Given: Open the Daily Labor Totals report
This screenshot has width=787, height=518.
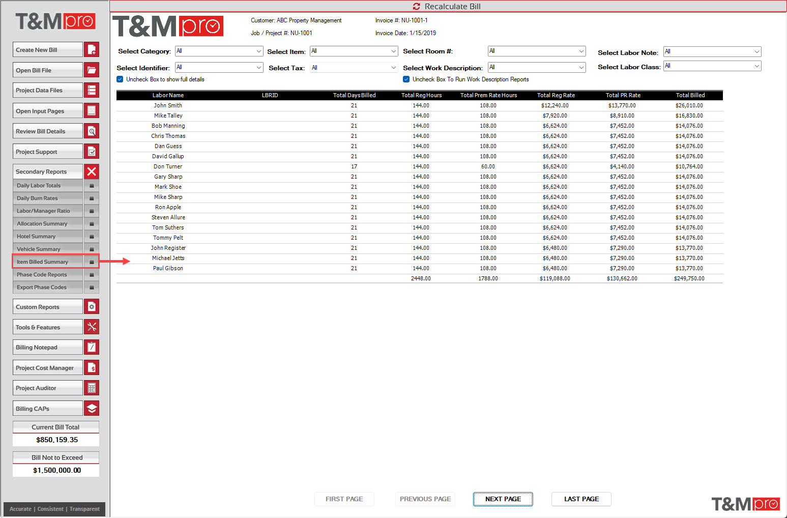Looking at the screenshot, I should tap(48, 186).
